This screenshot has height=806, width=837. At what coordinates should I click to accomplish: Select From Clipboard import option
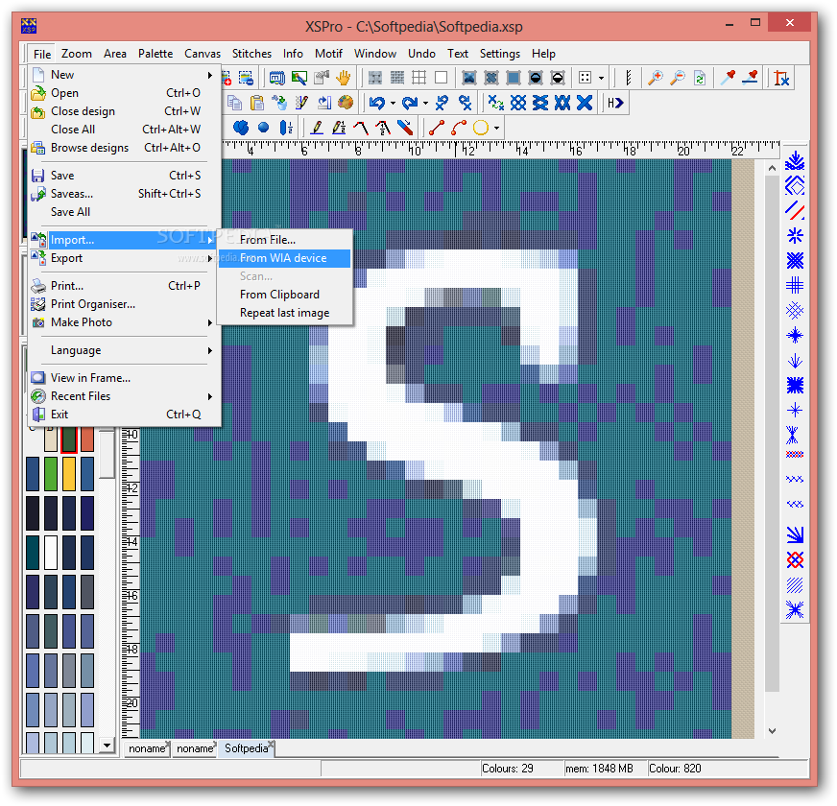[284, 295]
